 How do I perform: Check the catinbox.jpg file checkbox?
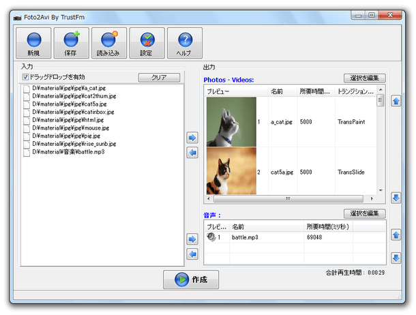[27, 112]
